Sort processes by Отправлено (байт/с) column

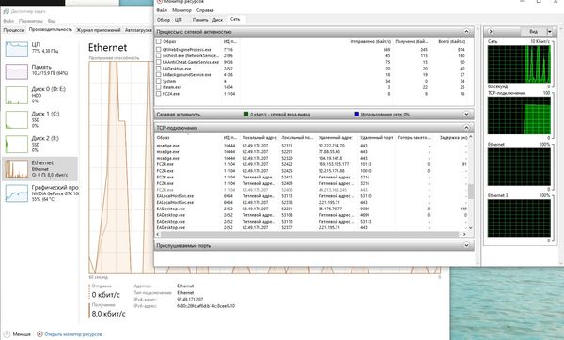pos(370,41)
